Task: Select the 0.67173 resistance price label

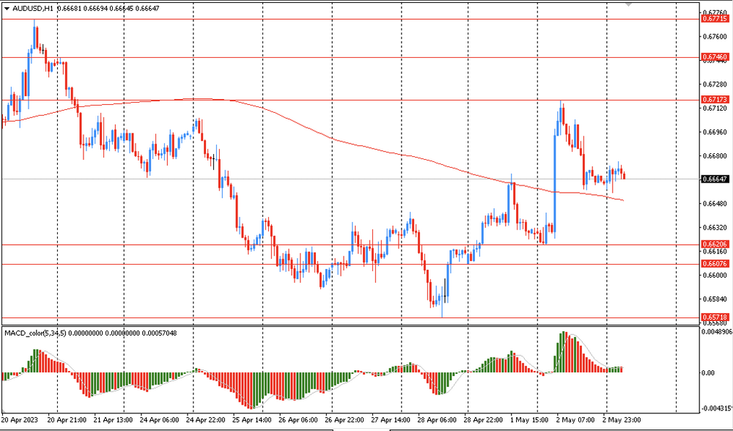Action: point(714,99)
